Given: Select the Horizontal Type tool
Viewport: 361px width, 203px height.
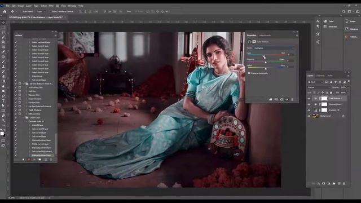Looking at the screenshot, I should (x=3, y=100).
